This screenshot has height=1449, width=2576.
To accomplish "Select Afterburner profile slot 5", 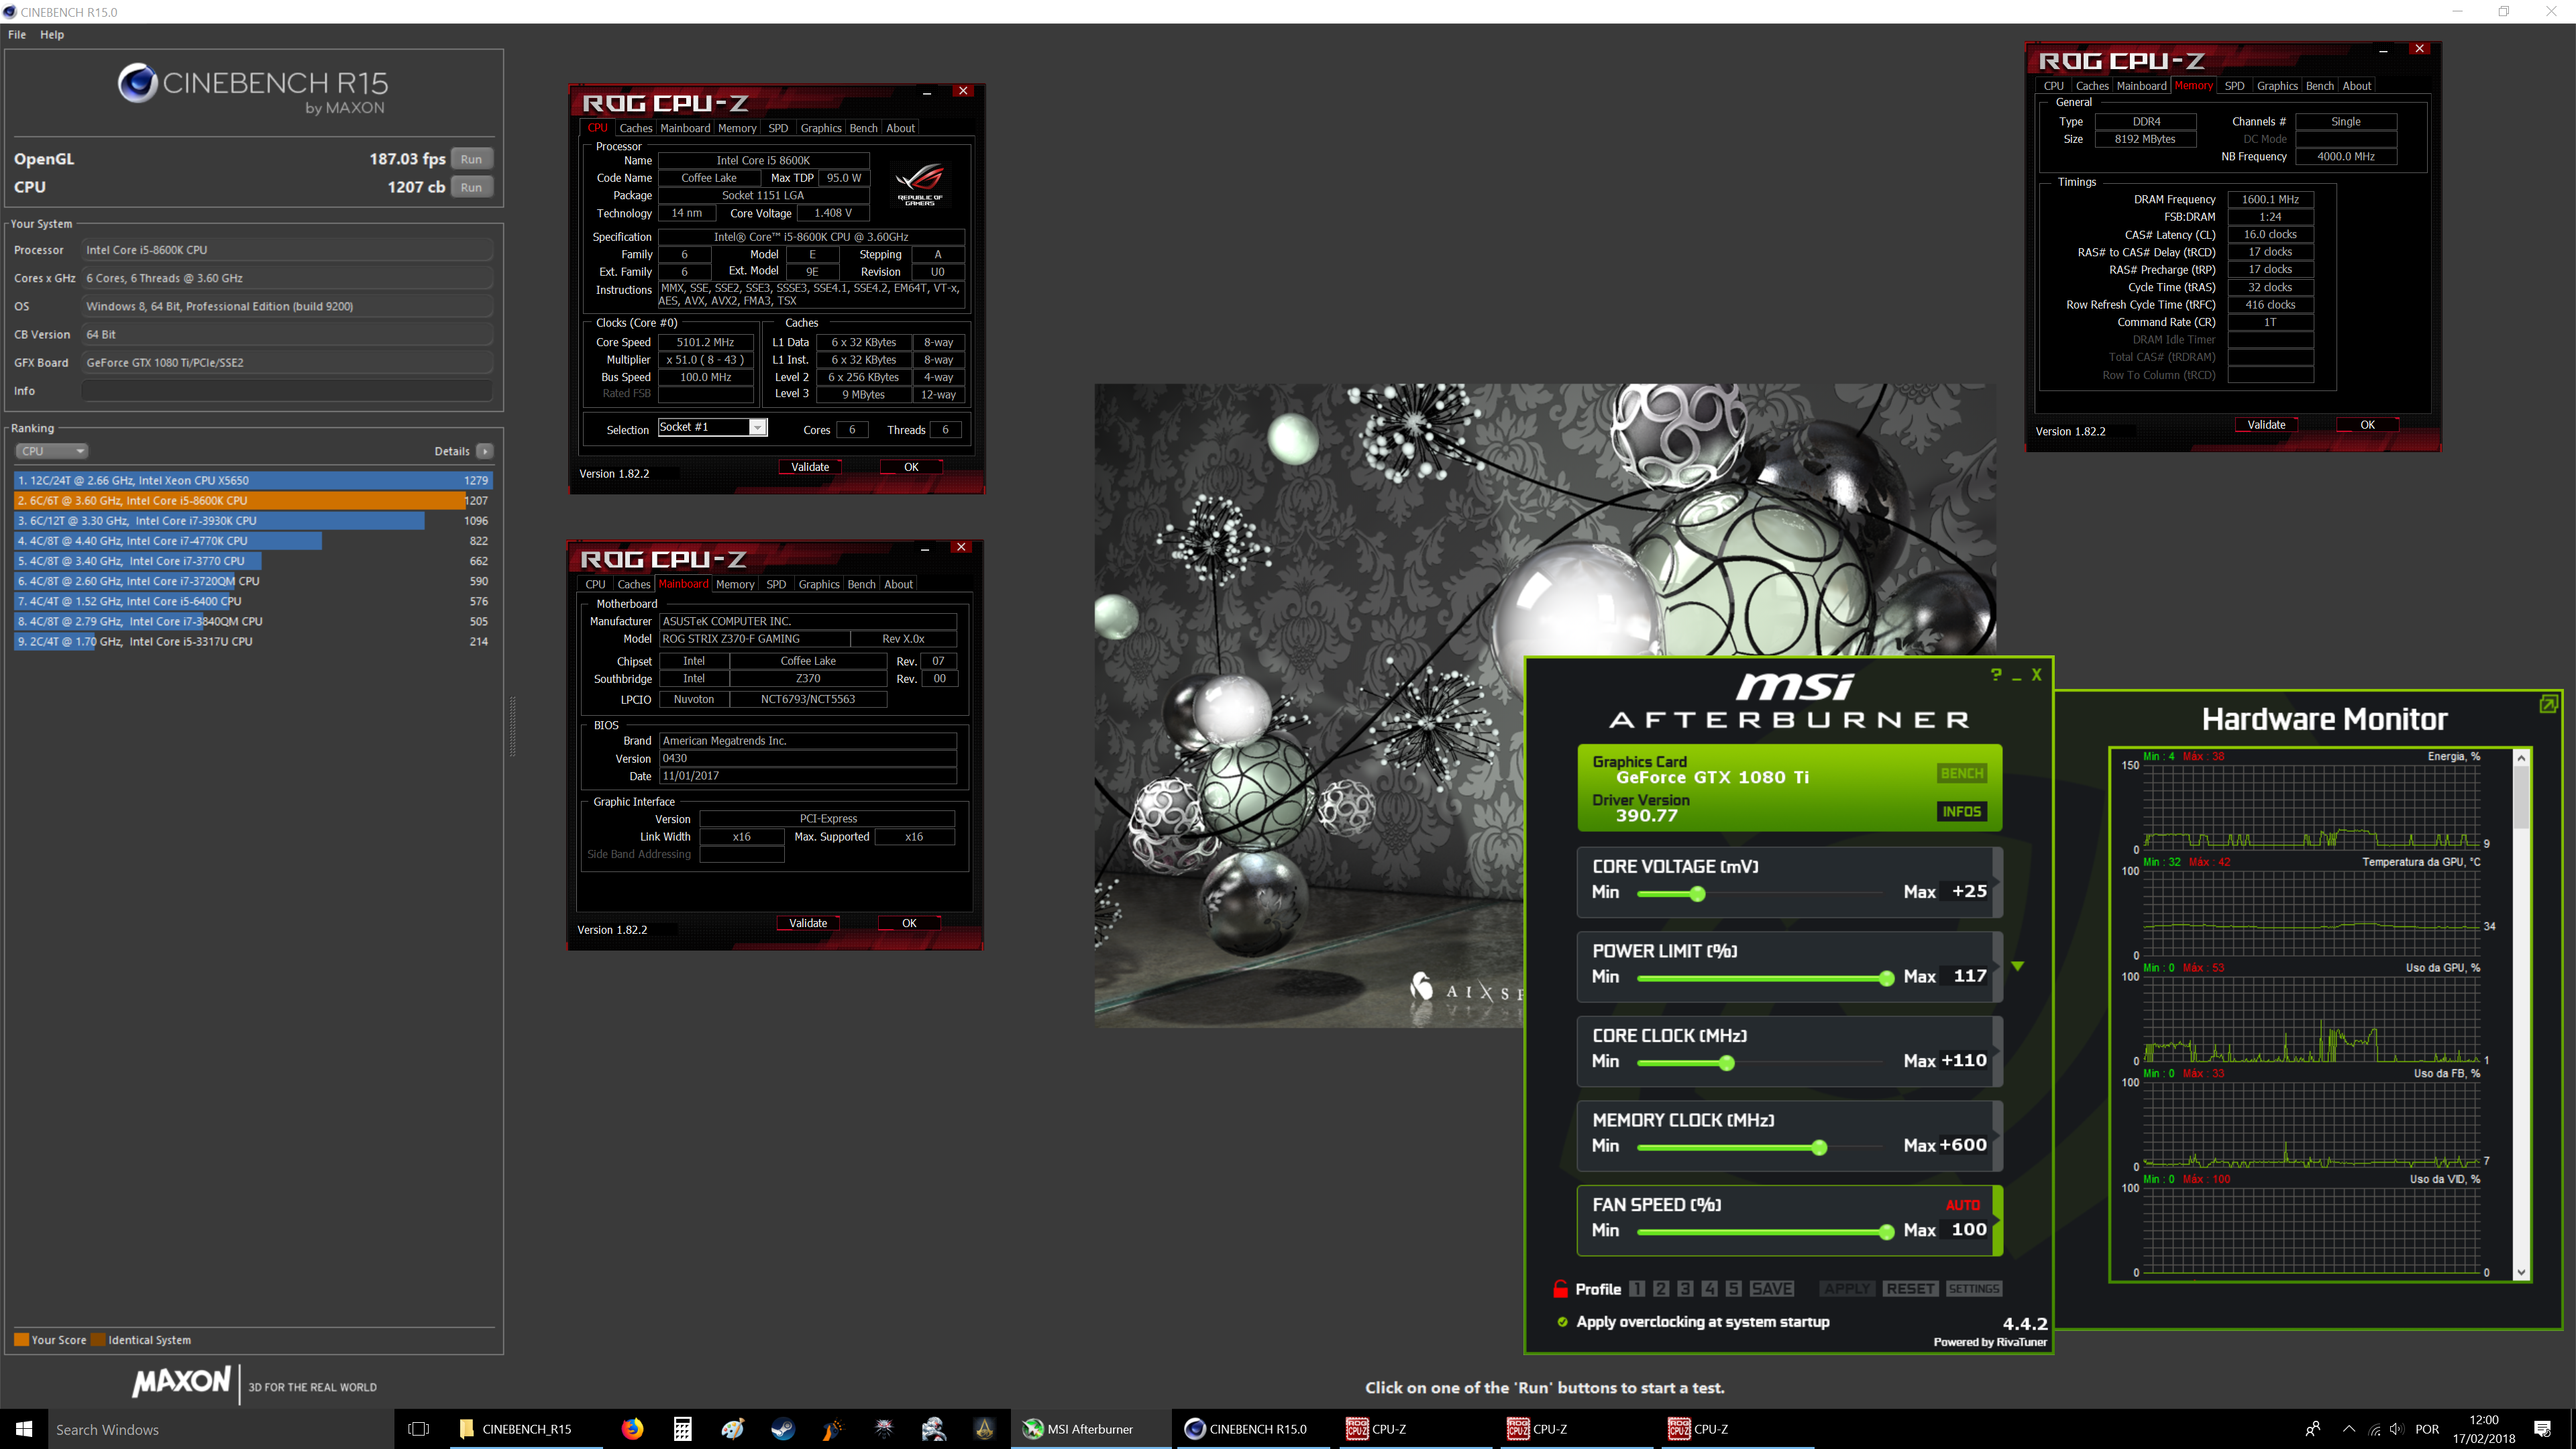I will (1734, 1289).
